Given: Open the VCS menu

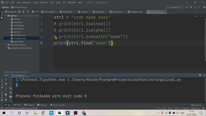Looking at the screenshot, I should 64,2.
